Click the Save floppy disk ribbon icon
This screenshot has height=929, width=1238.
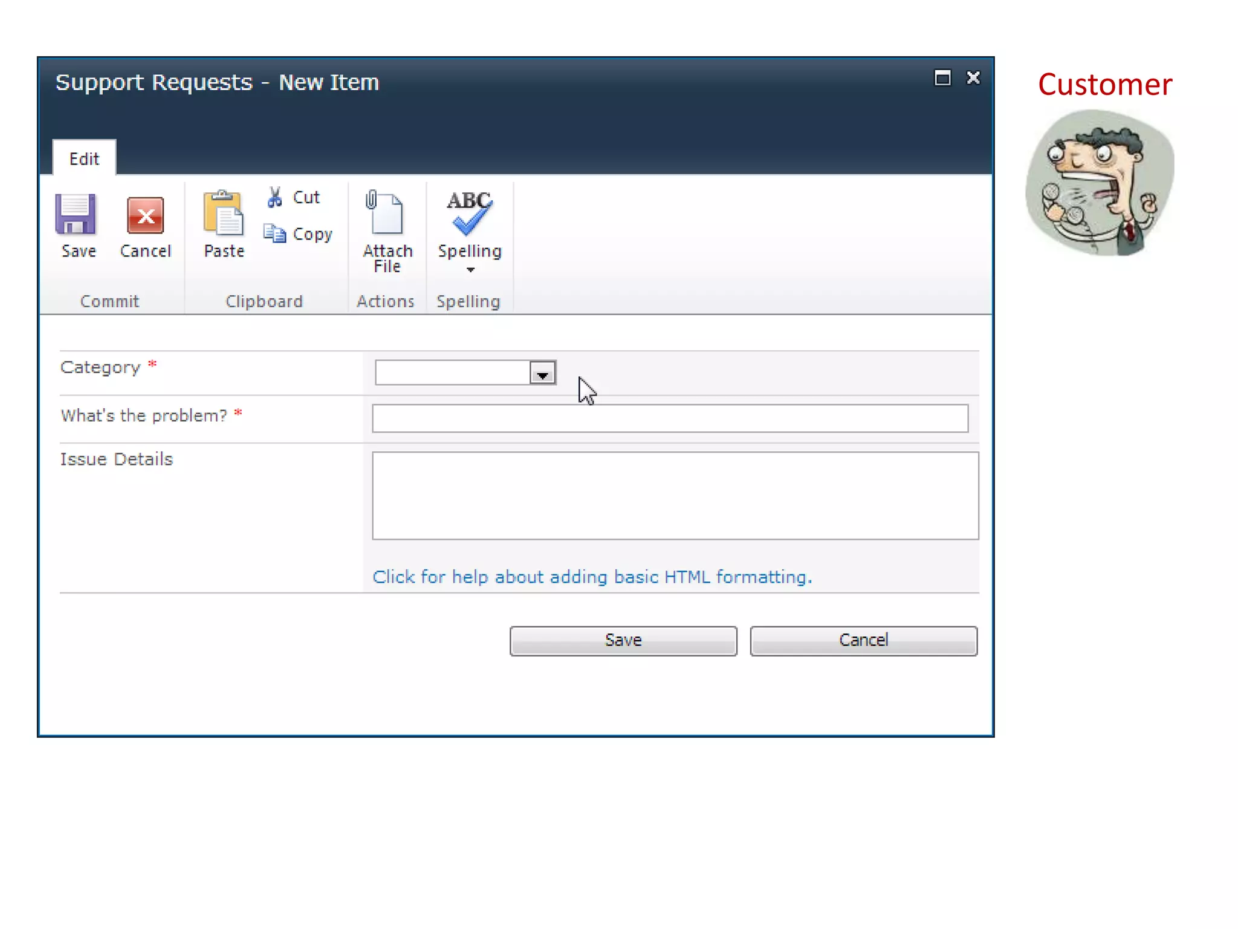76,214
